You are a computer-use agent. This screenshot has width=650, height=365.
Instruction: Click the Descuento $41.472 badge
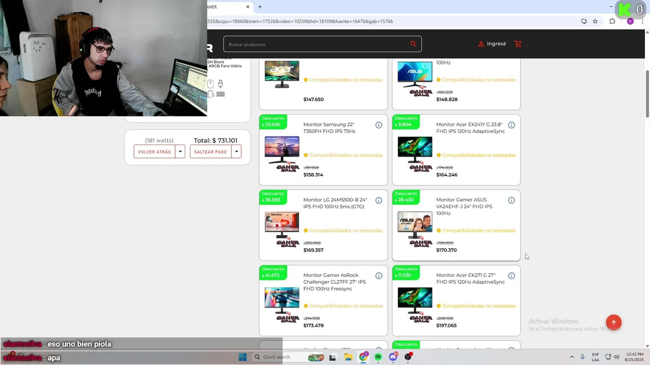click(273, 272)
